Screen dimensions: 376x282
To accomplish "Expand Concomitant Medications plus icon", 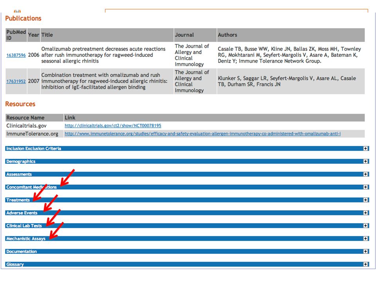I will click(365, 187).
